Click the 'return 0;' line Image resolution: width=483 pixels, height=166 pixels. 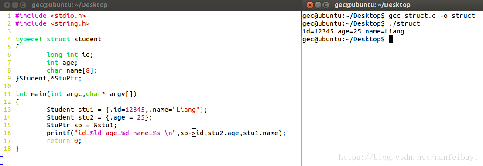pyautogui.click(x=64, y=141)
